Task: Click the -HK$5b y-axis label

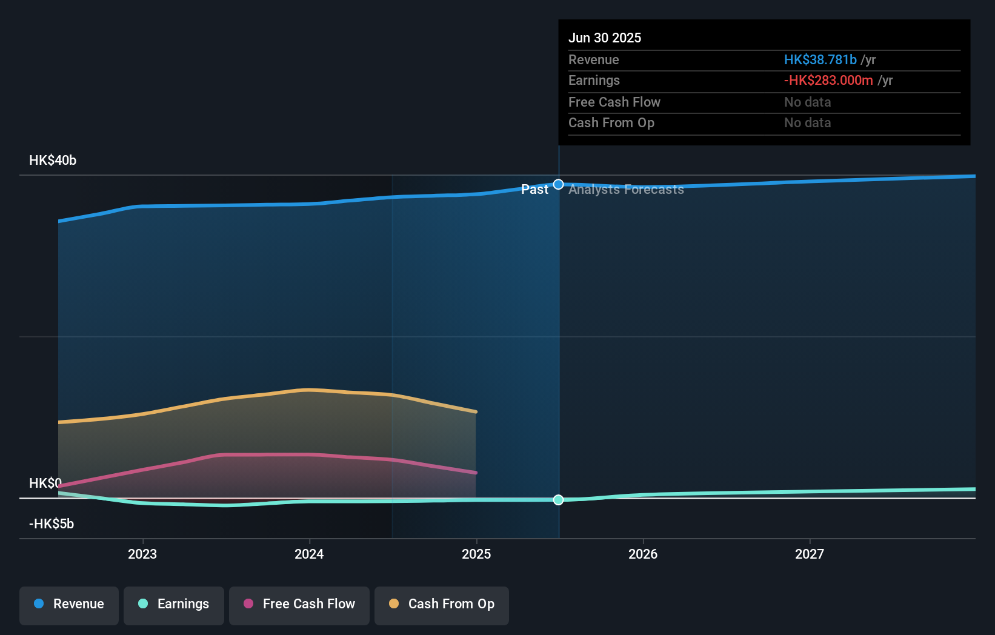Action: coord(52,524)
